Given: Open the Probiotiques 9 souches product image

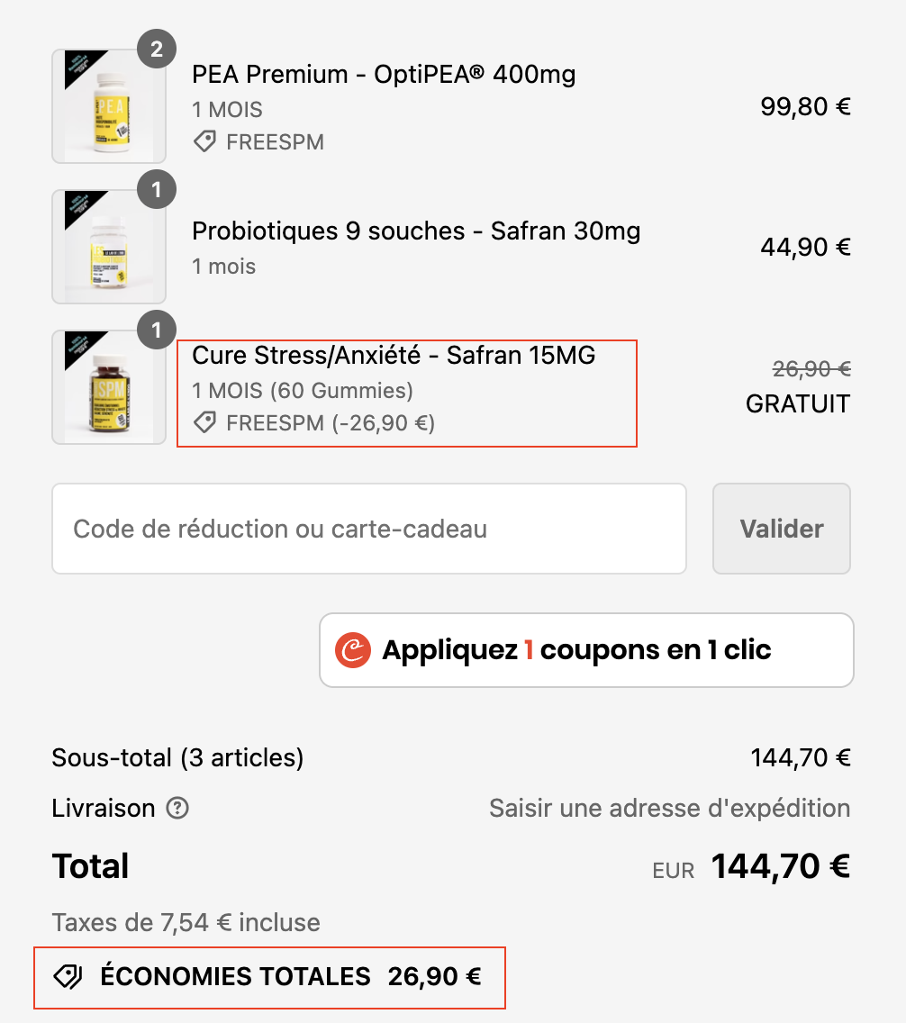Looking at the screenshot, I should coord(109,247).
